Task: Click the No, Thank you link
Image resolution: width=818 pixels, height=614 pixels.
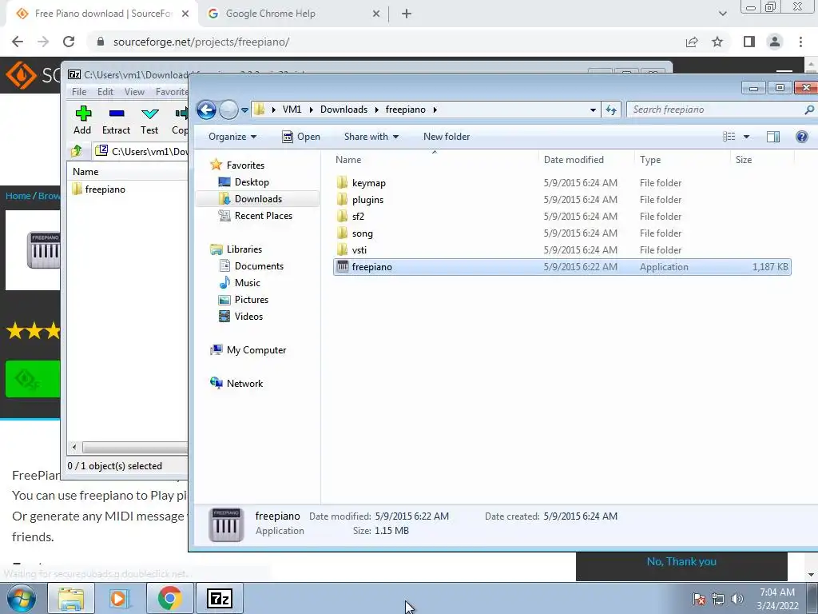Action: (x=681, y=562)
